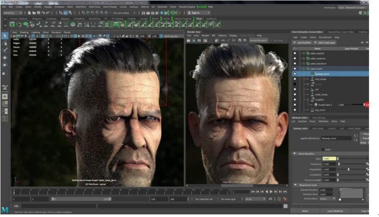Click the Redo arrow icon
The height and width of the screenshot is (217, 379).
[x=48, y=13]
